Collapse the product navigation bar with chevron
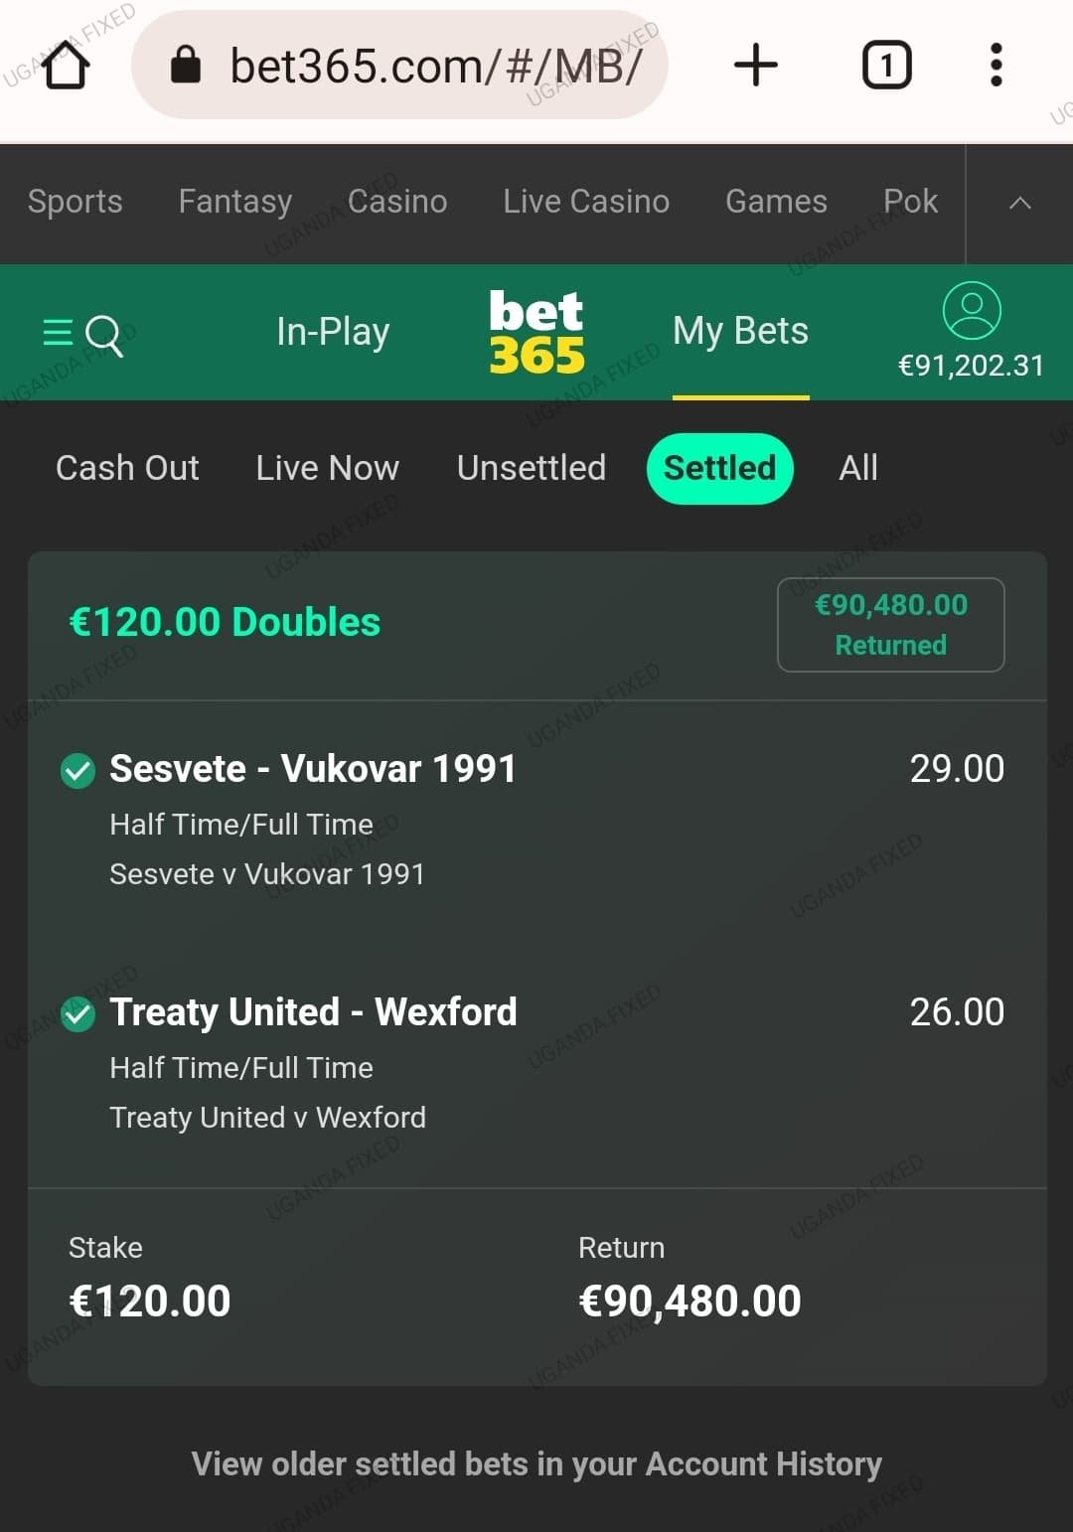The width and height of the screenshot is (1073, 1532). pyautogui.click(x=1019, y=203)
